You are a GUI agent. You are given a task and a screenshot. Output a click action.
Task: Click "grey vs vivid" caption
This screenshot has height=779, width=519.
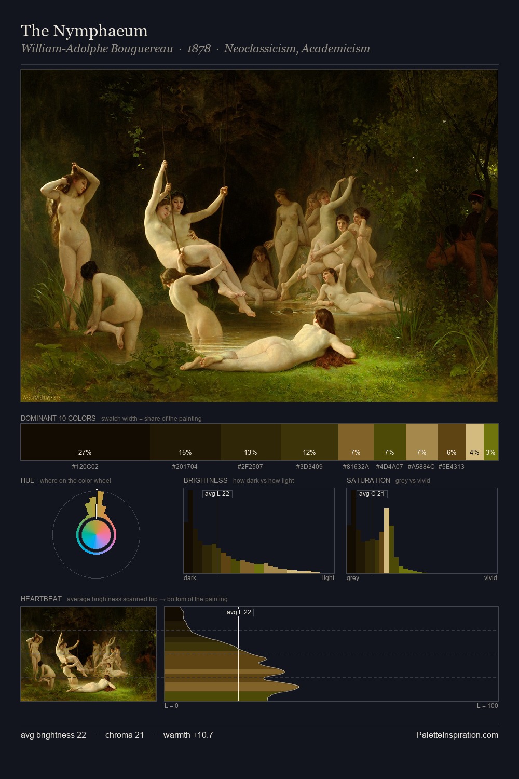413,481
